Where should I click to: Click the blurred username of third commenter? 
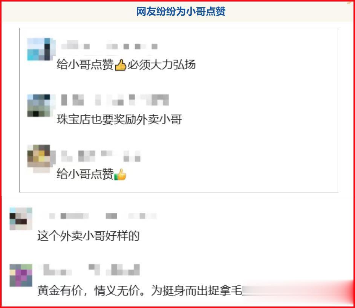(101, 156)
